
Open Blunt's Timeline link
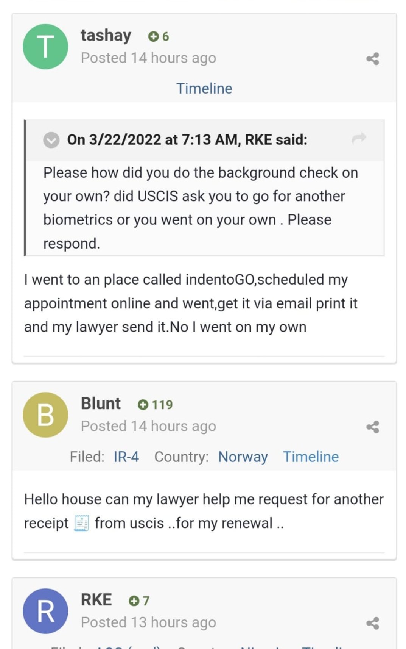pyautogui.click(x=311, y=457)
